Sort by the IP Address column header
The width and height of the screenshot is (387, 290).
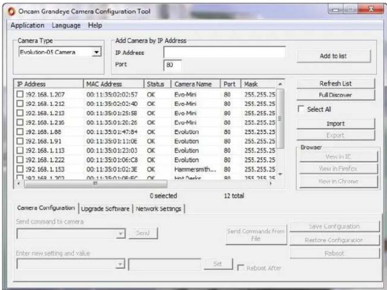point(49,84)
